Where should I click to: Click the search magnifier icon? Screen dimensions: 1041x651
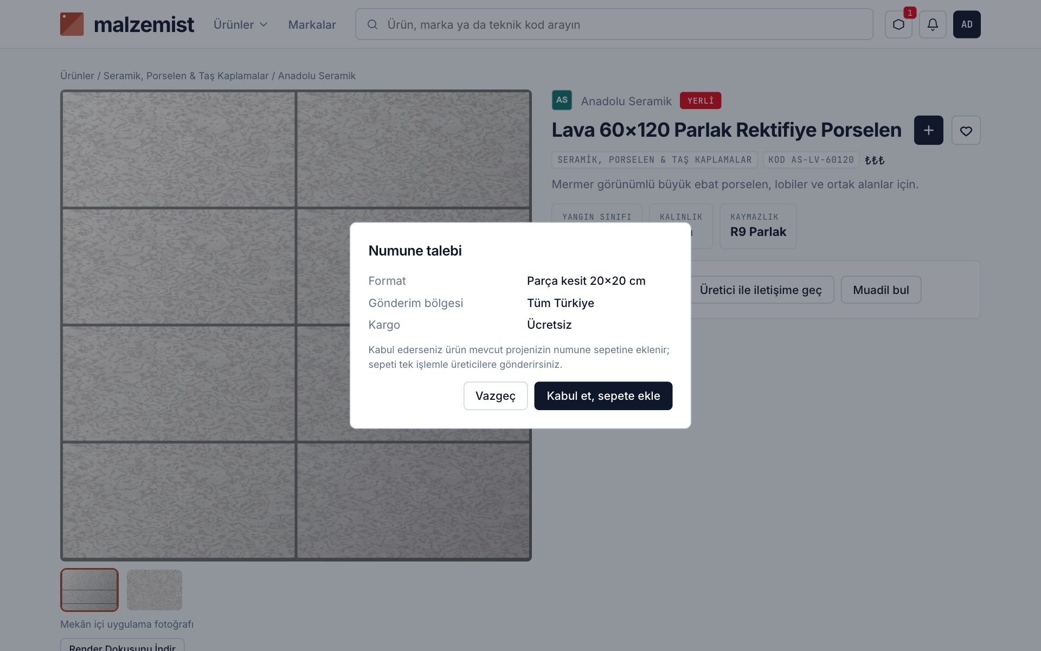(372, 24)
